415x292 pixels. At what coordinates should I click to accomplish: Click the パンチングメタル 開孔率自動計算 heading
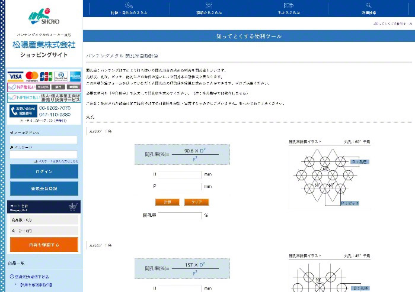click(x=122, y=56)
